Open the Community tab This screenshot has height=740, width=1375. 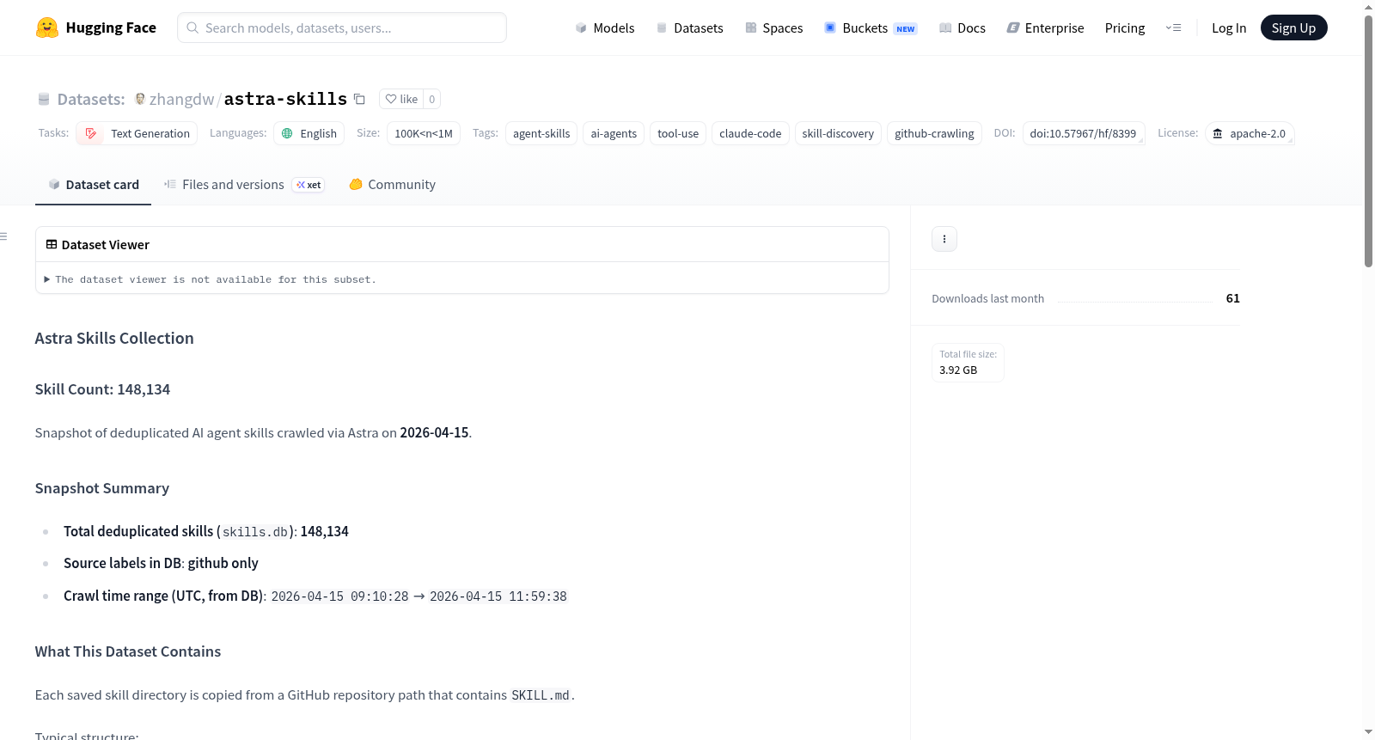pyautogui.click(x=393, y=185)
